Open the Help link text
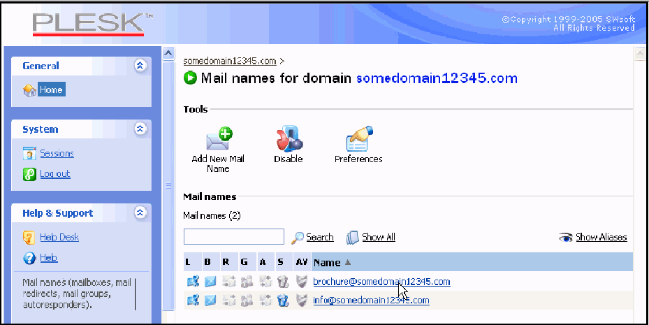649x325 pixels. 48,257
